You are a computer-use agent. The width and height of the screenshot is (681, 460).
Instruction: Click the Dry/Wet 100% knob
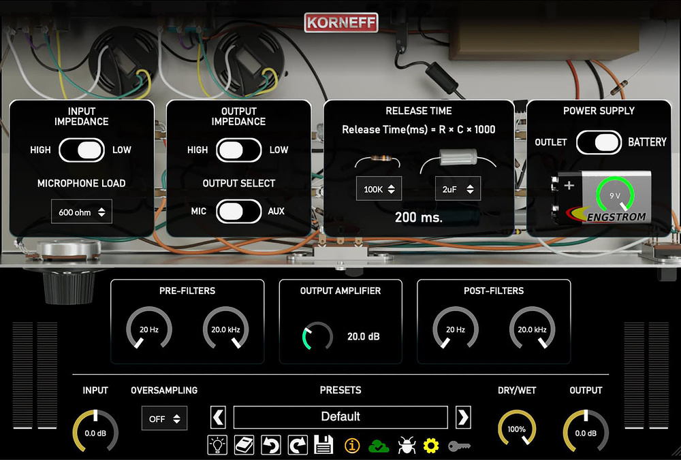pyautogui.click(x=517, y=429)
